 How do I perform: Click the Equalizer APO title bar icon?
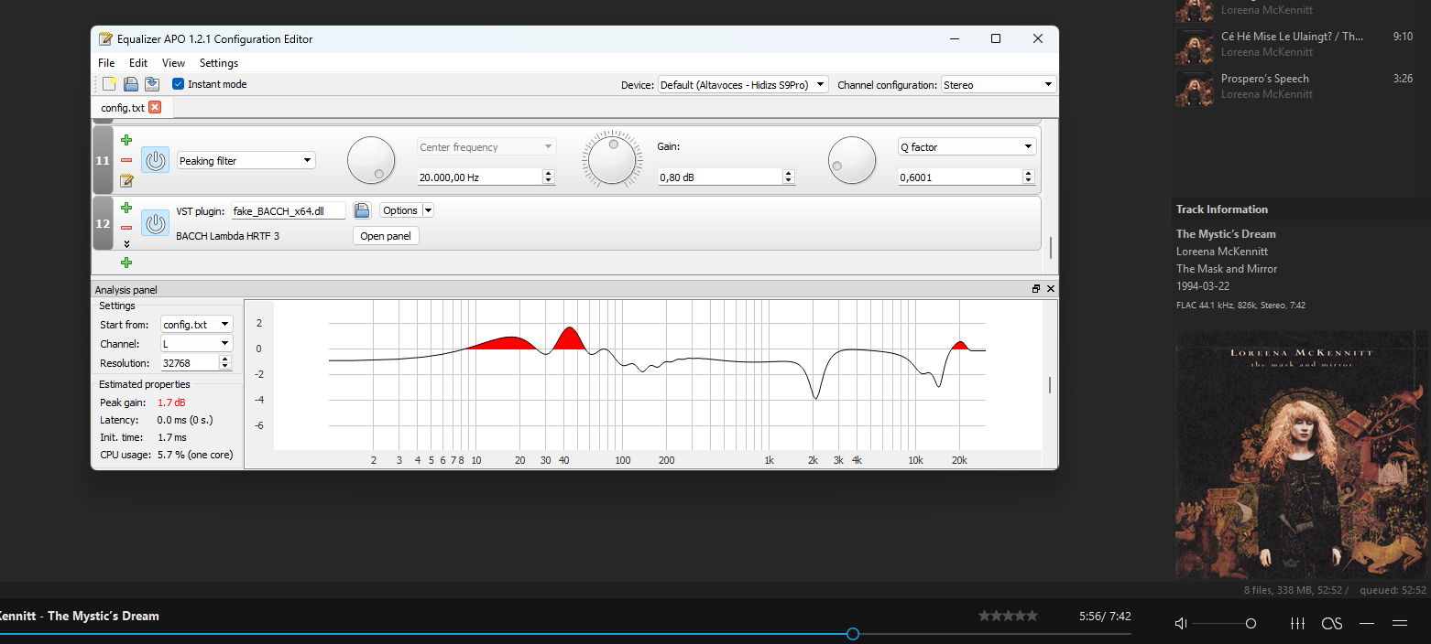[105, 39]
